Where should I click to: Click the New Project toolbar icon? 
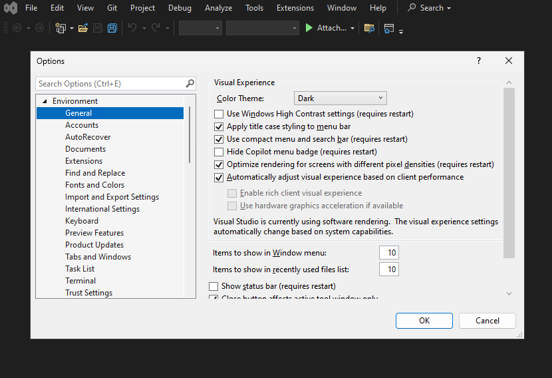[61, 28]
